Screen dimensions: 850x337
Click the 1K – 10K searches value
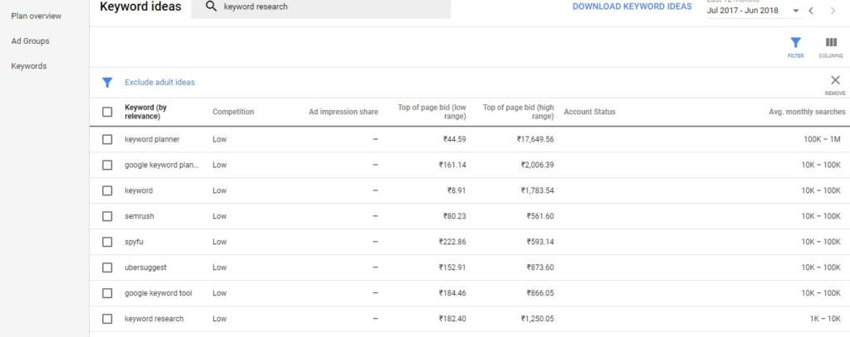click(826, 319)
